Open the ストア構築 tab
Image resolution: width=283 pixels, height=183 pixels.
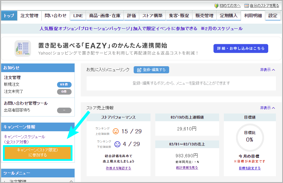click(x=152, y=16)
